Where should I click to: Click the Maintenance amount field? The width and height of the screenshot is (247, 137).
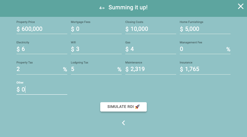(x=151, y=69)
